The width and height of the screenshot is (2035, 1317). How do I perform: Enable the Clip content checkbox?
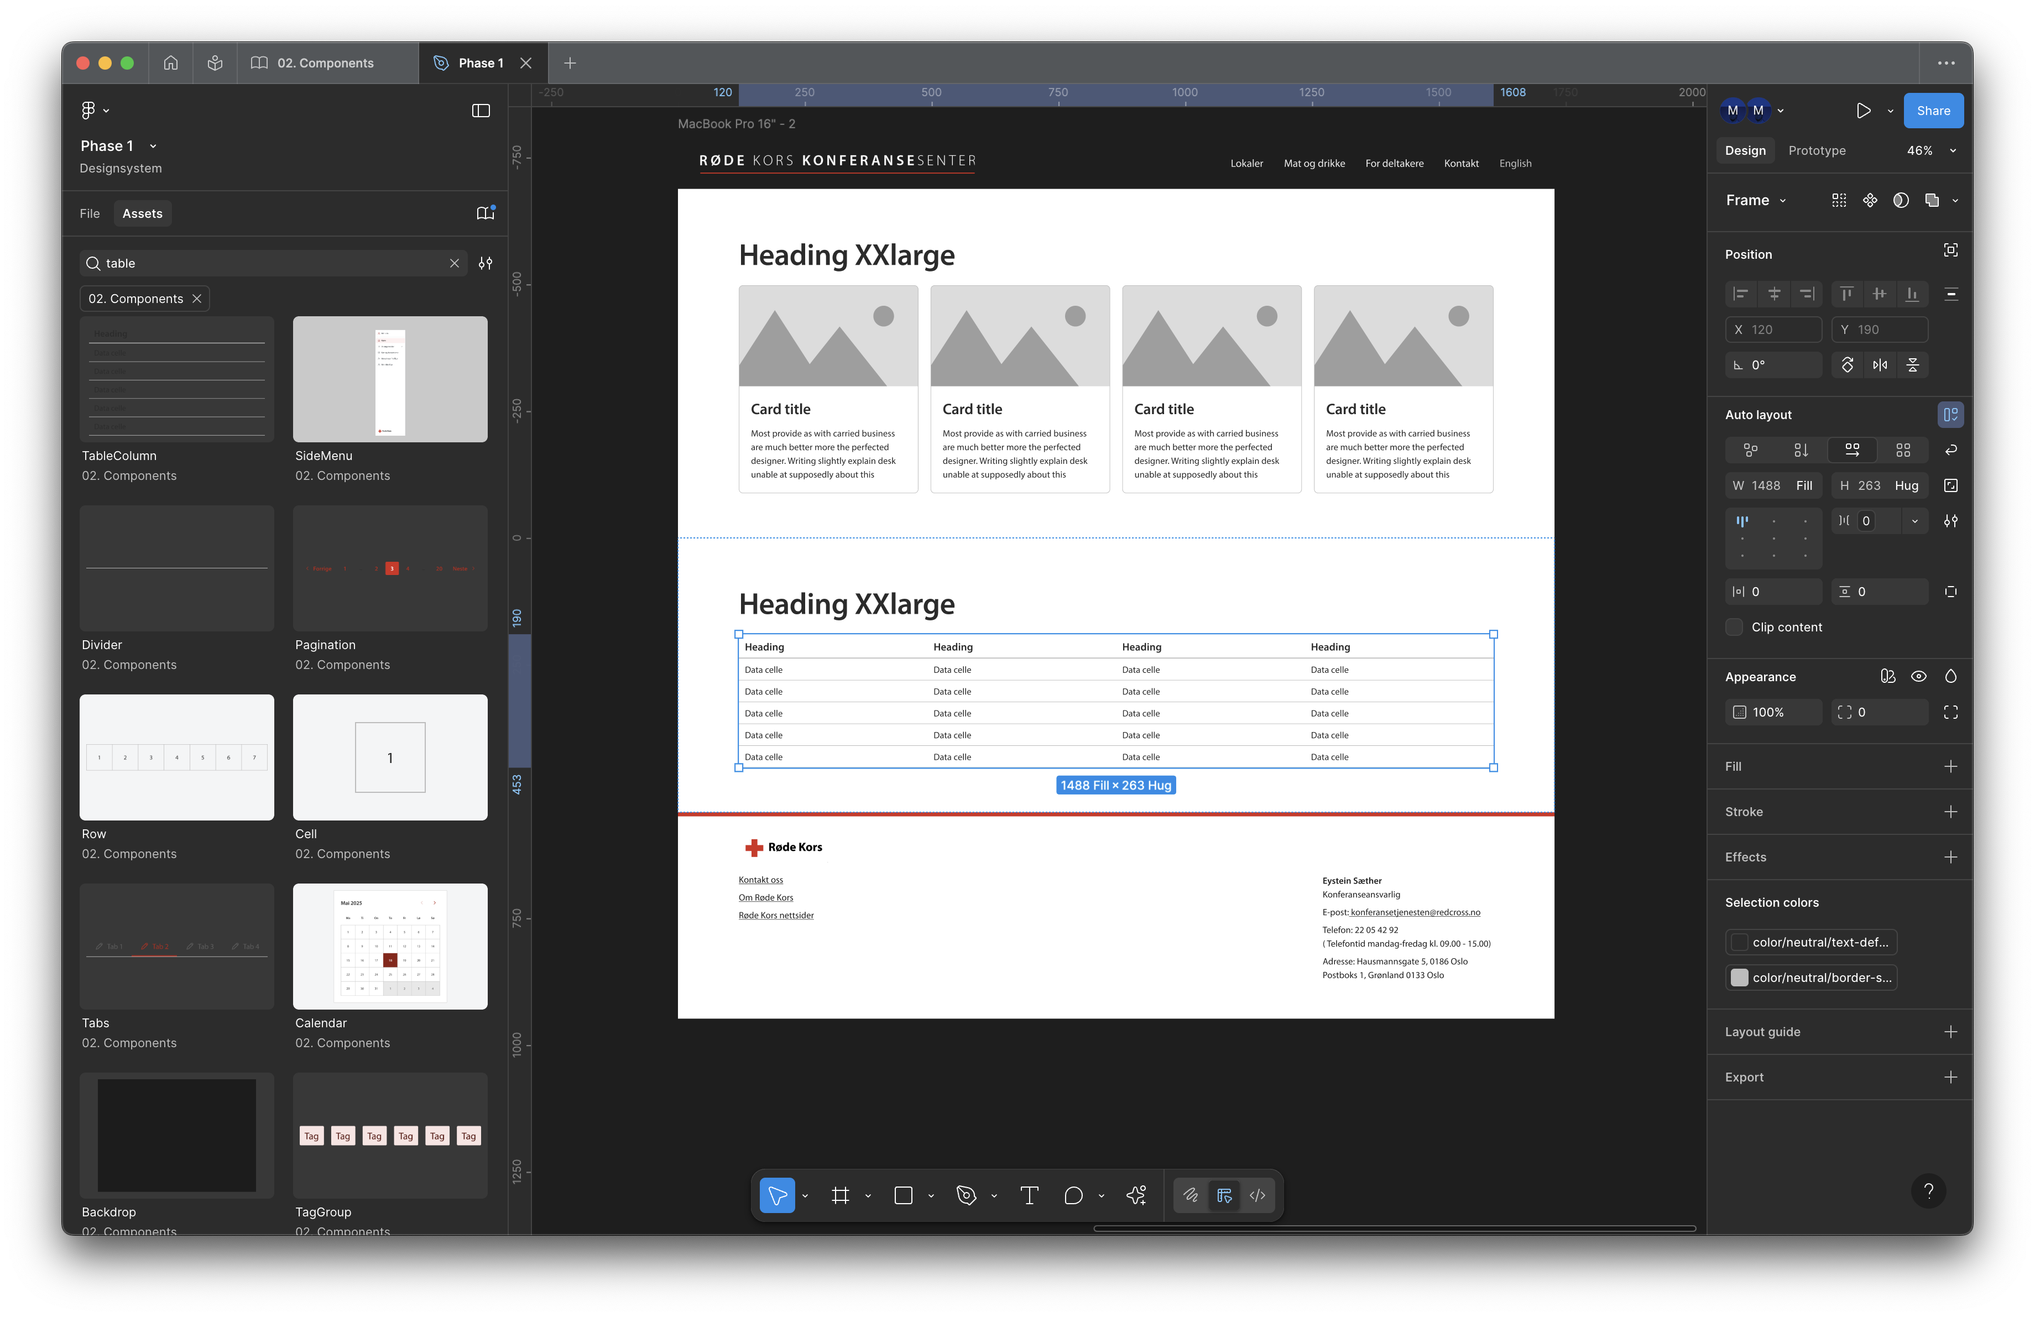coord(1734,628)
